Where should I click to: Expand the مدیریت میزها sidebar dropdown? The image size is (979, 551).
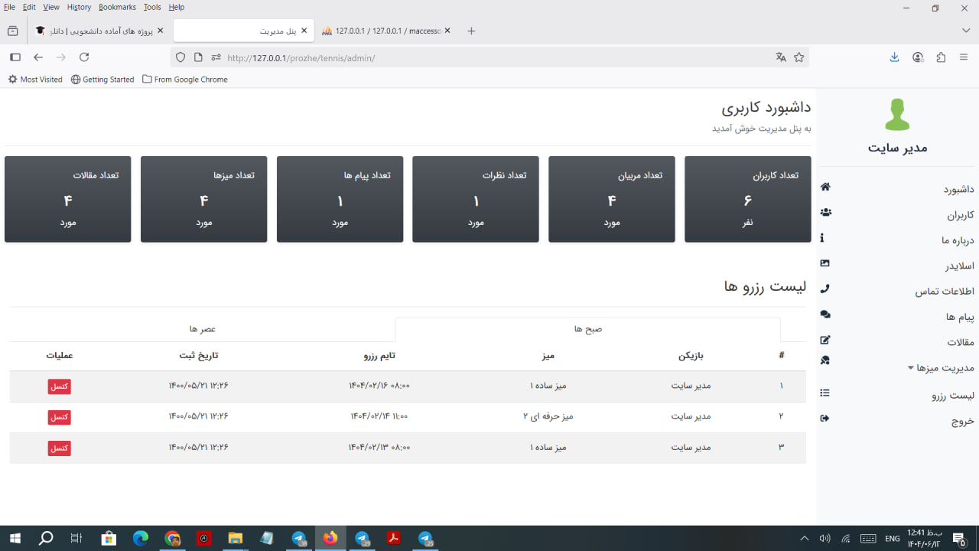pyautogui.click(x=941, y=368)
